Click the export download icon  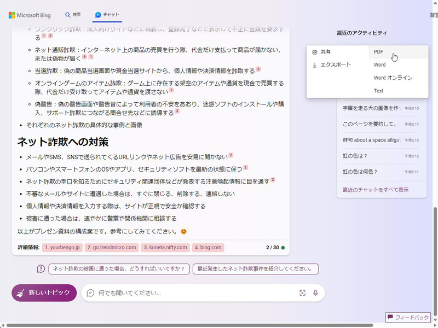pyautogui.click(x=314, y=65)
